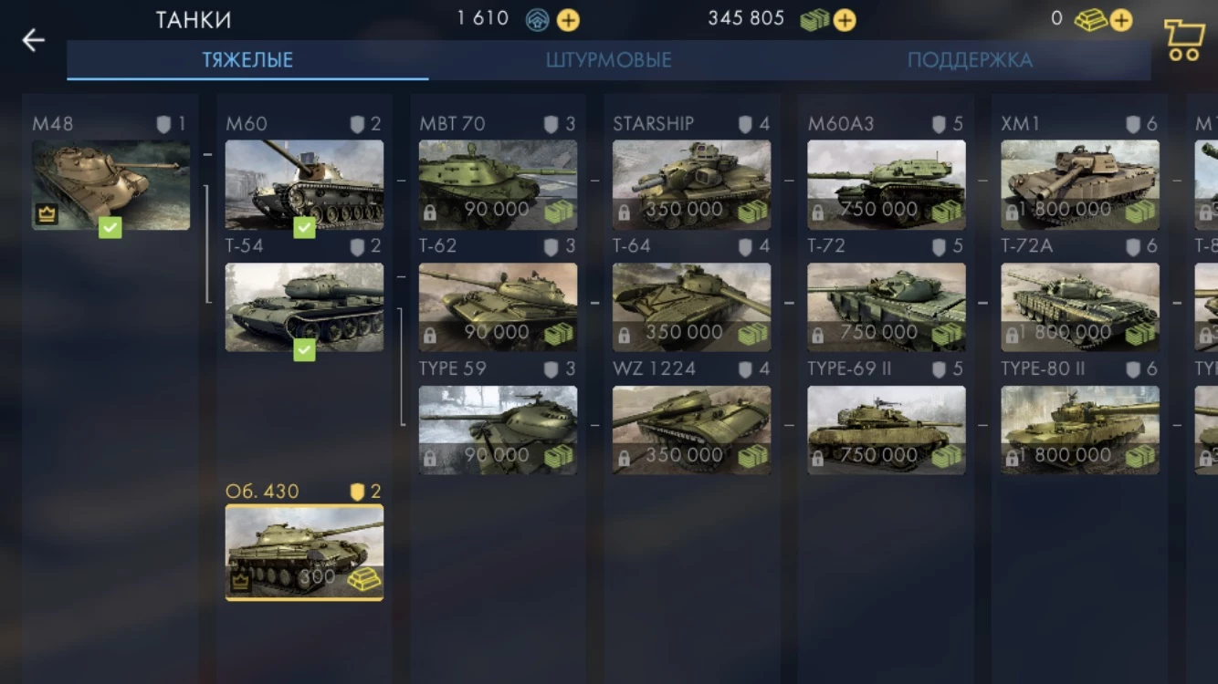Viewport: 1218px width, 684px height.
Task: Select the TYPE-69 II tank card
Action: point(886,418)
